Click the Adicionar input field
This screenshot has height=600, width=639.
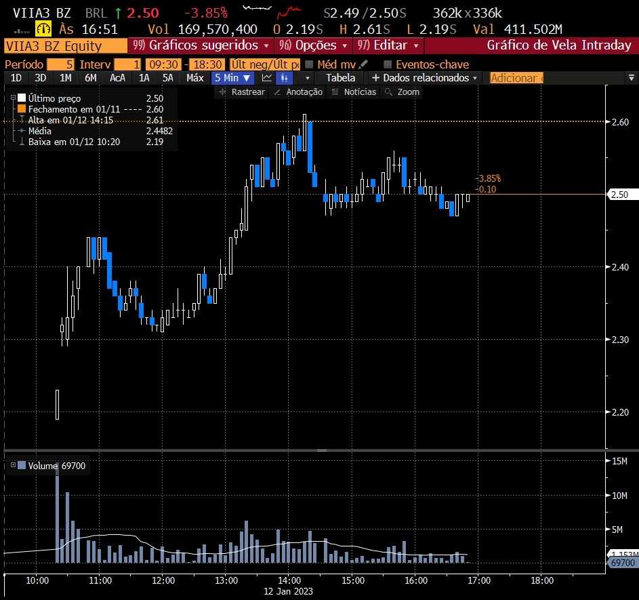pos(516,78)
